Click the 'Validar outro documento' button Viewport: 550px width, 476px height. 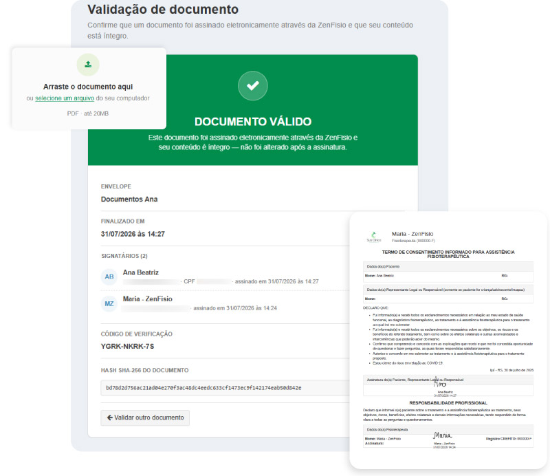tap(145, 418)
